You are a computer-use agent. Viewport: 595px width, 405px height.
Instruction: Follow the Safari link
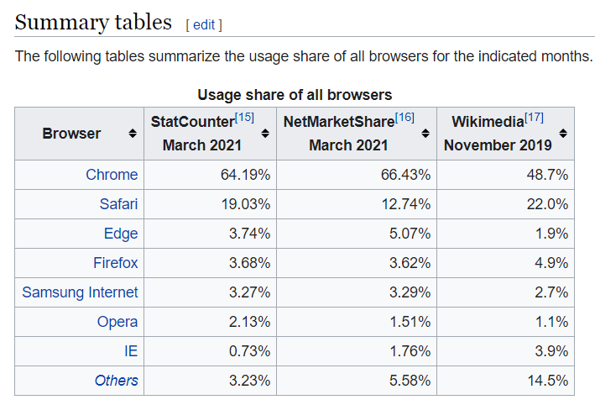coord(118,204)
